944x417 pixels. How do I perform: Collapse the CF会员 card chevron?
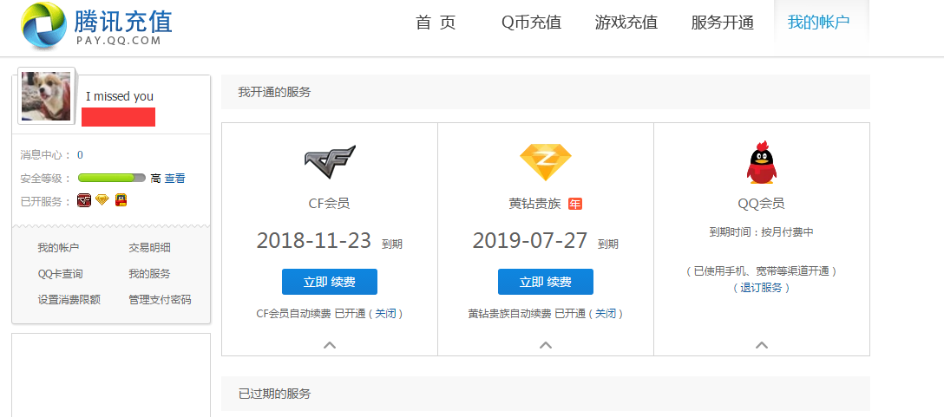330,345
